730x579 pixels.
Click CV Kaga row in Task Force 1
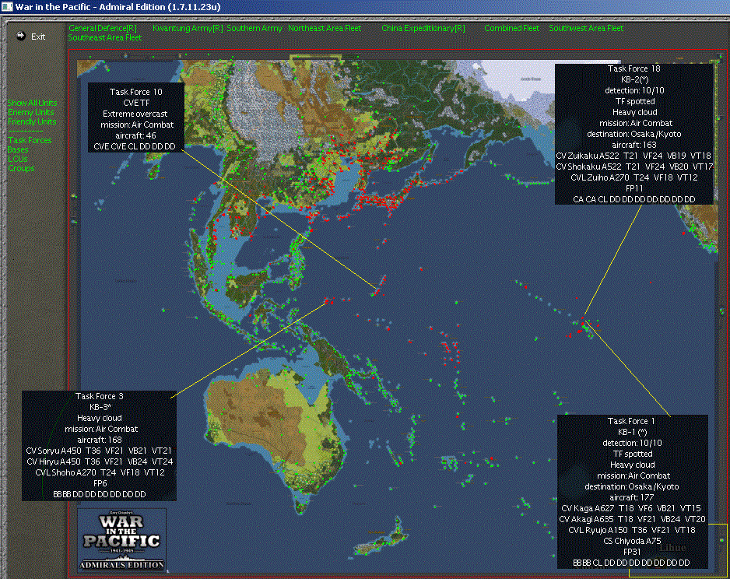[x=631, y=508]
